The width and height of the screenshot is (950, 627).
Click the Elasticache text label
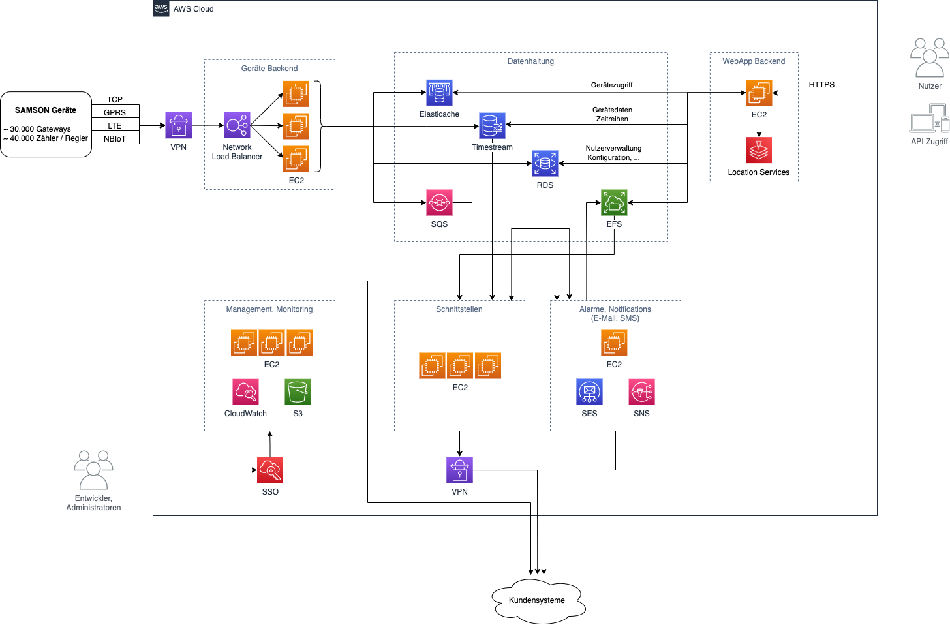[439, 114]
